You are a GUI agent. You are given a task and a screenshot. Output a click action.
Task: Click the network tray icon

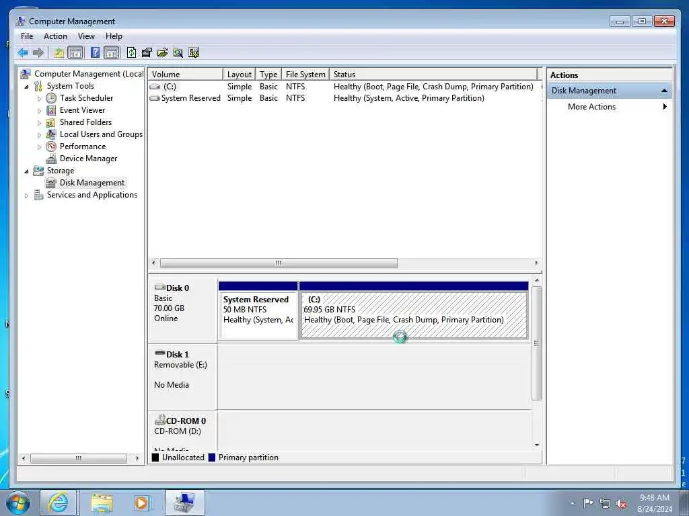point(605,504)
